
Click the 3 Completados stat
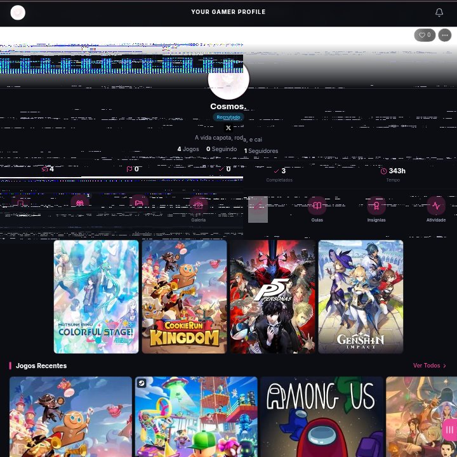click(x=279, y=175)
